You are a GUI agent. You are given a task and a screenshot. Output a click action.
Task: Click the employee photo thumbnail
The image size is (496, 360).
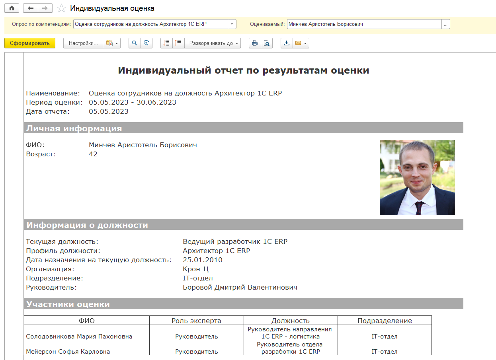(x=417, y=177)
